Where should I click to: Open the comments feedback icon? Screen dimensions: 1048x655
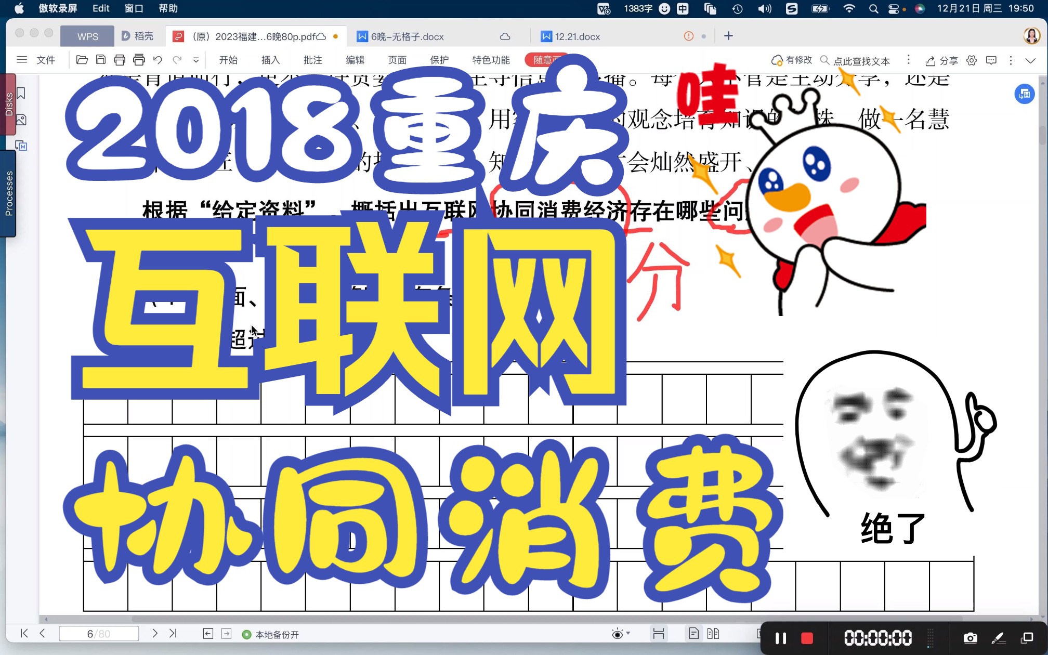[x=991, y=60]
